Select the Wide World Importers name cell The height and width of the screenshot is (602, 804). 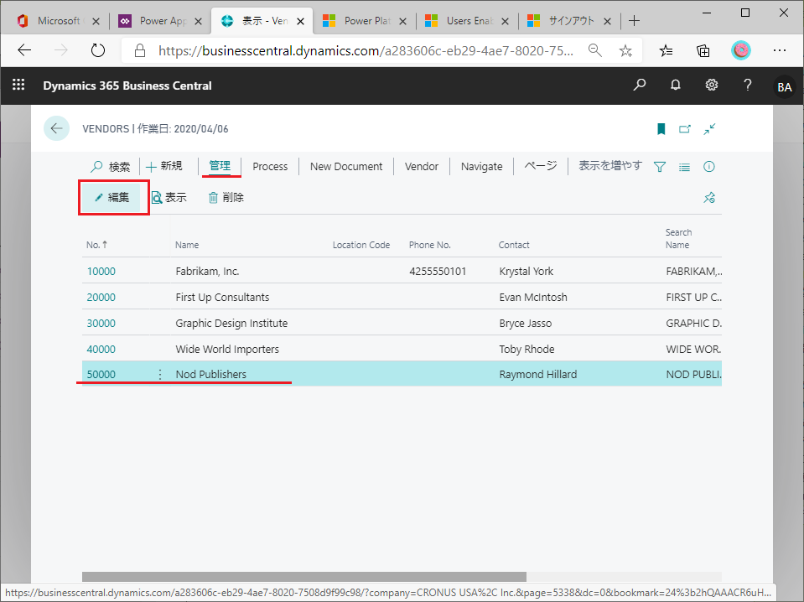[227, 349]
